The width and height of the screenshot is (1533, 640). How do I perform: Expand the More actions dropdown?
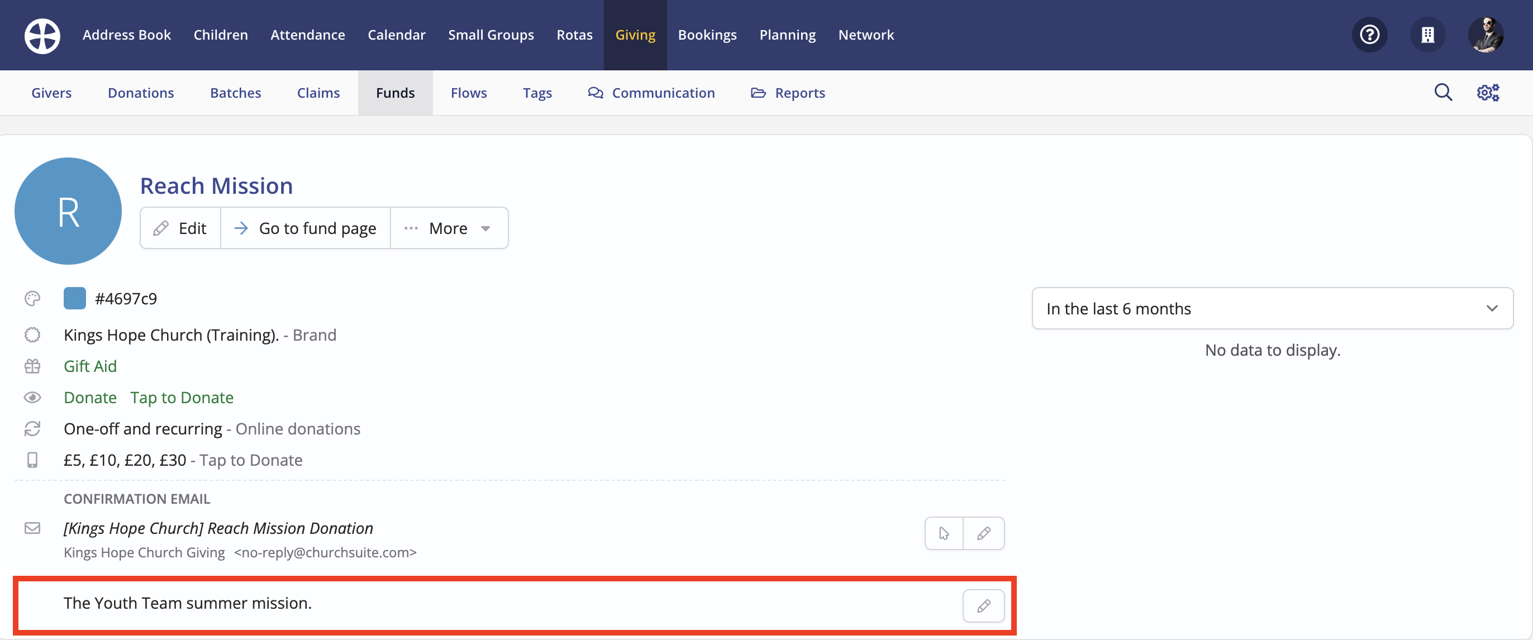pos(449,228)
